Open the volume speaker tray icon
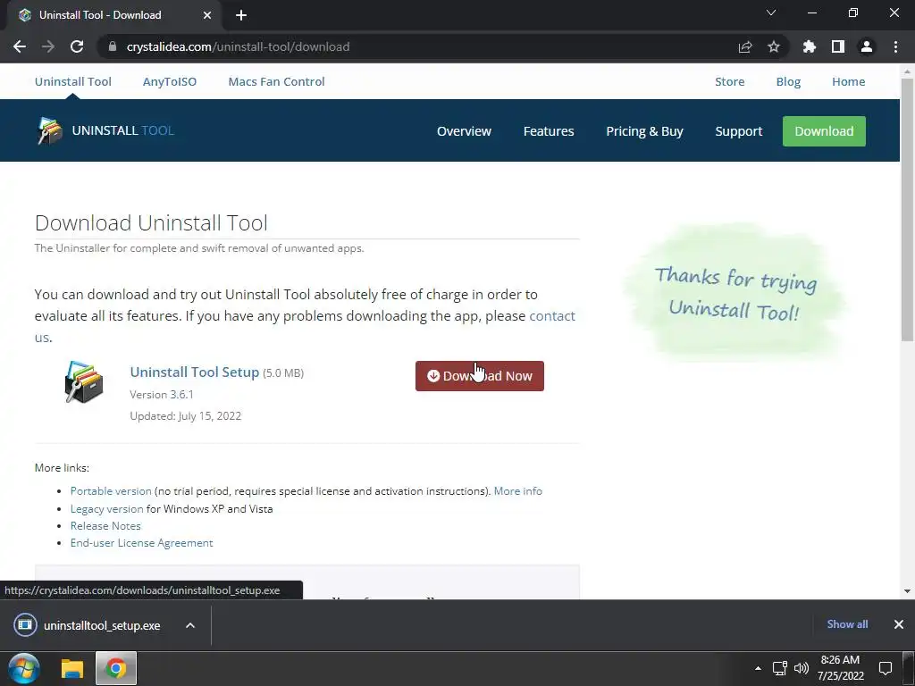Image resolution: width=915 pixels, height=686 pixels. [x=802, y=668]
